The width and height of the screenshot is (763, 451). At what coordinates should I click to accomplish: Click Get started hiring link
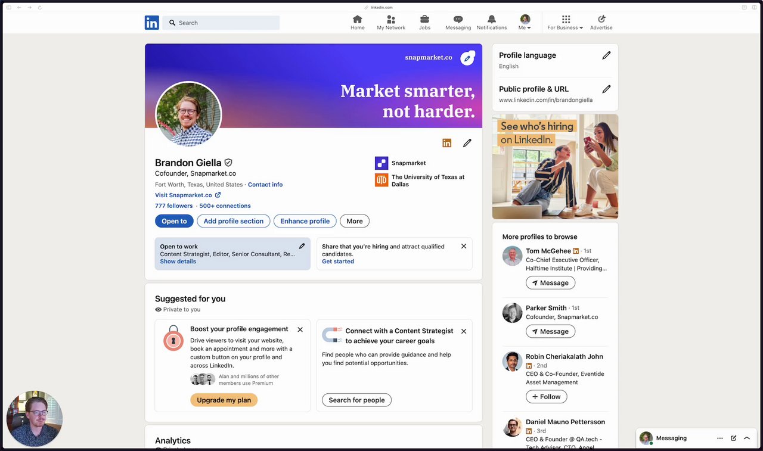[x=338, y=262]
